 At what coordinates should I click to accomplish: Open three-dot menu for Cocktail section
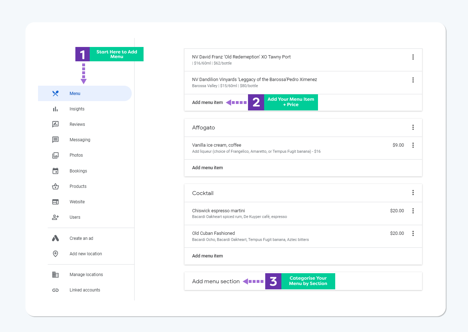pos(413,193)
